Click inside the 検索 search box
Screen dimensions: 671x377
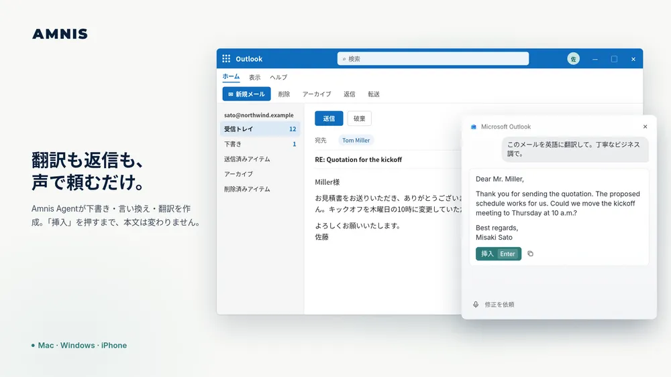[433, 58]
